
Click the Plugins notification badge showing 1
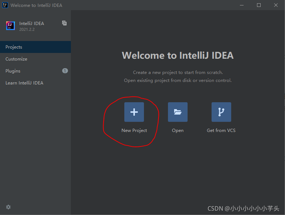coord(65,71)
